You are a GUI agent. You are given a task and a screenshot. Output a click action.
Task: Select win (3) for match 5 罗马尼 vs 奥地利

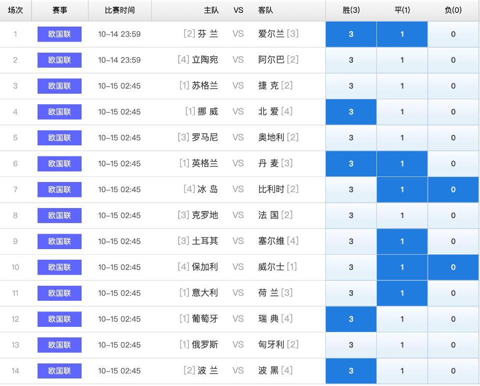pos(351,138)
